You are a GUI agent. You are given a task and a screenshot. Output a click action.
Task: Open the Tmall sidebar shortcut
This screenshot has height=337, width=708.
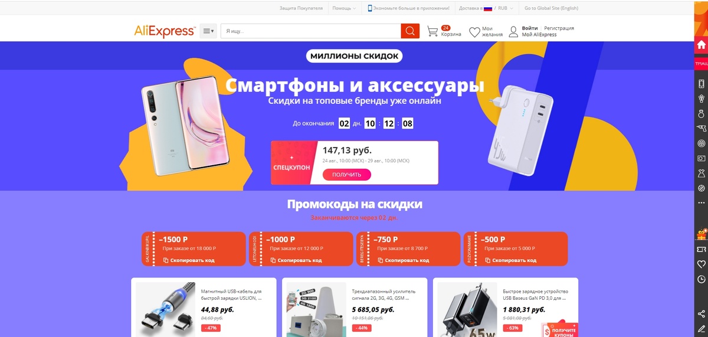[701, 63]
